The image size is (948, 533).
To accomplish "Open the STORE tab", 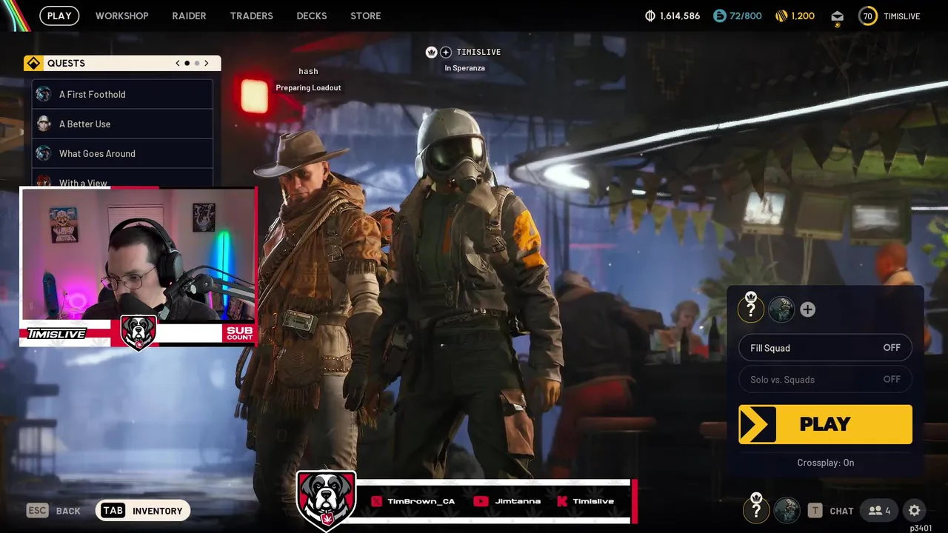I will click(365, 16).
